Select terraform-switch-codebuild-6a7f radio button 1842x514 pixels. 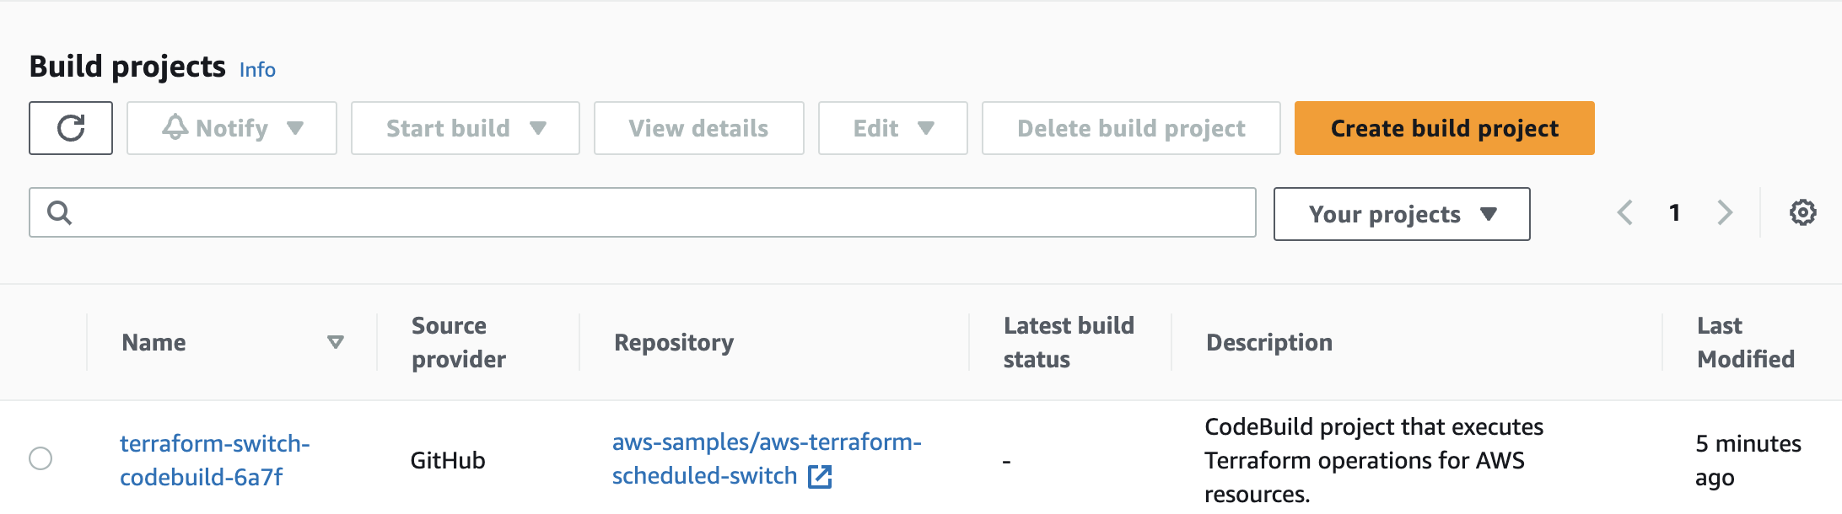40,458
